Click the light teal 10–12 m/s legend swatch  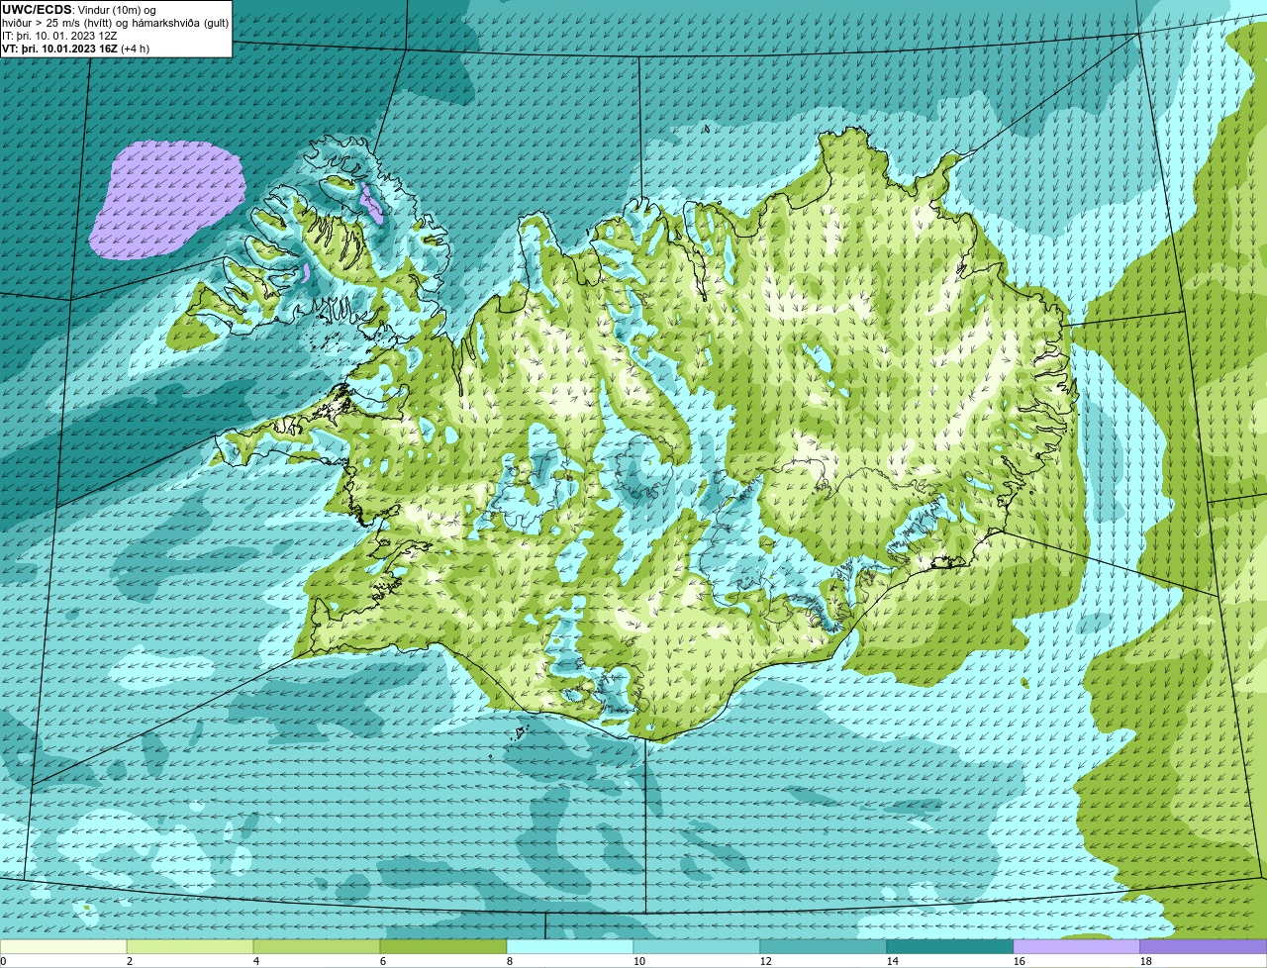point(697,946)
